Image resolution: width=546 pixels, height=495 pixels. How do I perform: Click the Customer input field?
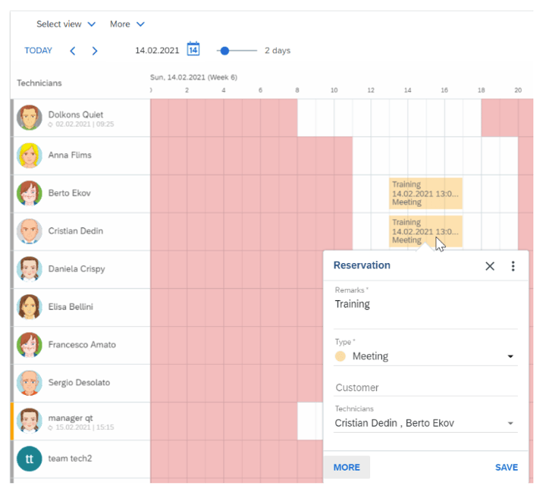coord(425,387)
